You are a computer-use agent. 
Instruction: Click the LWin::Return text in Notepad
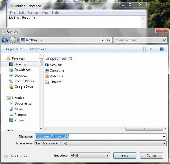click(x=22, y=18)
